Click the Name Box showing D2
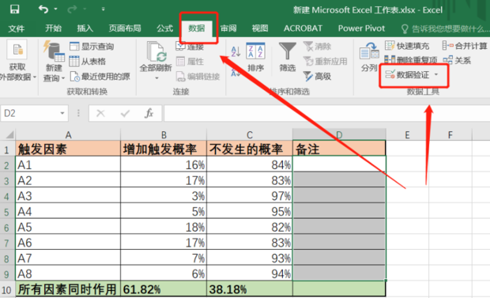Image resolution: width=490 pixels, height=298 pixels. 29,113
